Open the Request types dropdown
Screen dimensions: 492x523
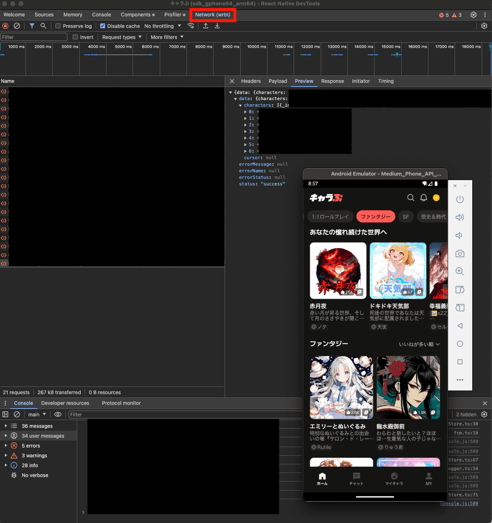(x=122, y=37)
